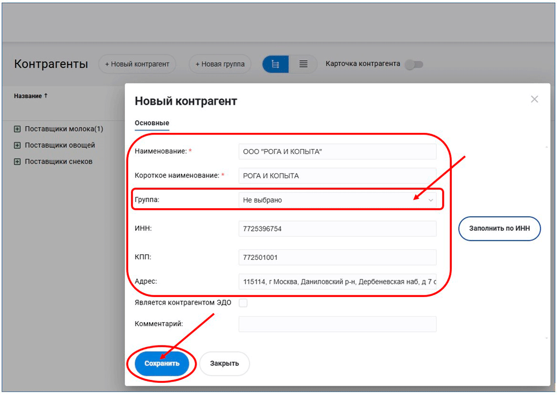557x395 pixels.
Task: Click the + Новый контрагент button
Action: (x=137, y=64)
